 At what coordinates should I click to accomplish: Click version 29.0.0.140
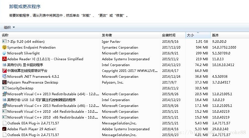[220, 129]
